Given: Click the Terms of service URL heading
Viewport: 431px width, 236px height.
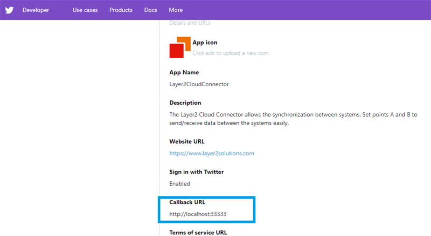Looking at the screenshot, I should pos(198,232).
